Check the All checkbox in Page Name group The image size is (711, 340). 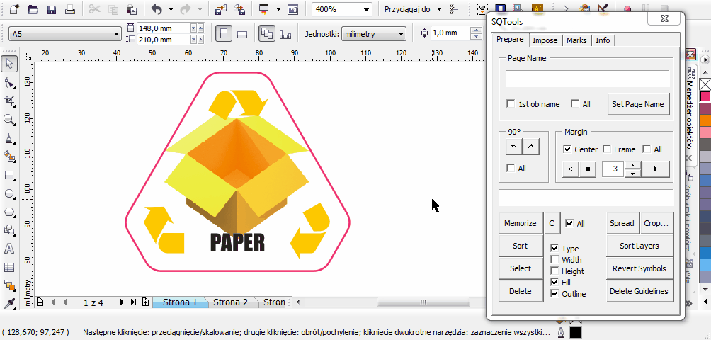tap(576, 104)
